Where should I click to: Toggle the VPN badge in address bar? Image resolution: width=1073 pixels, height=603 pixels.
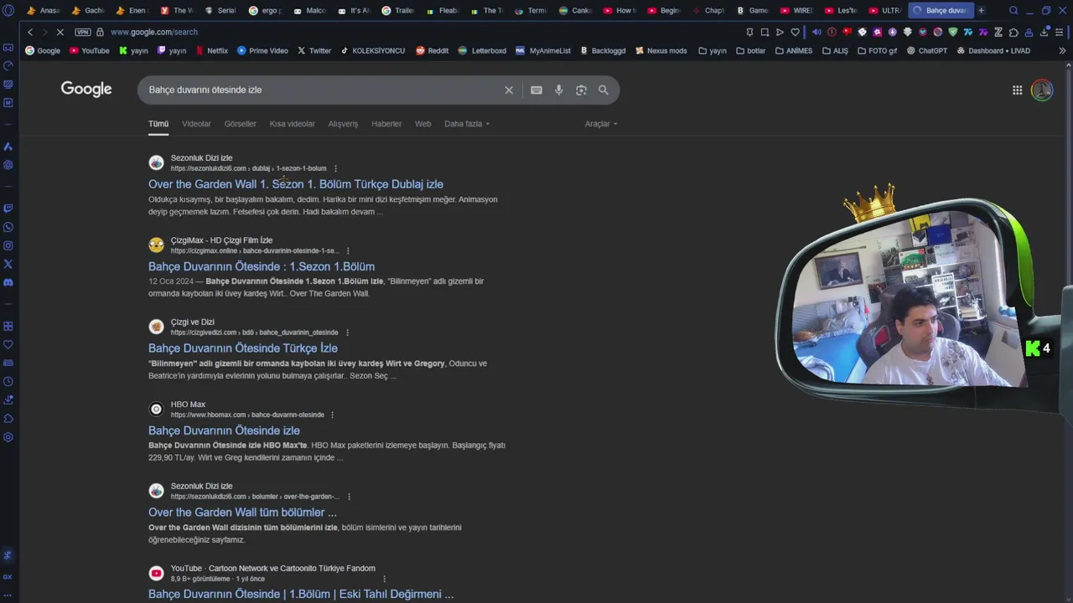82,32
